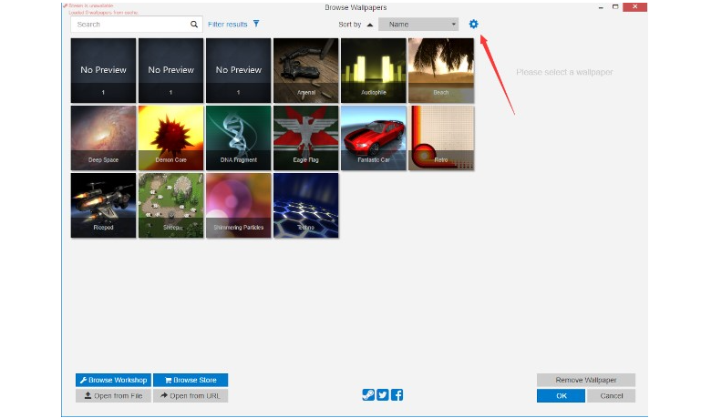The height and width of the screenshot is (418, 701).
Task: Open the gear settings icon
Action: point(473,24)
